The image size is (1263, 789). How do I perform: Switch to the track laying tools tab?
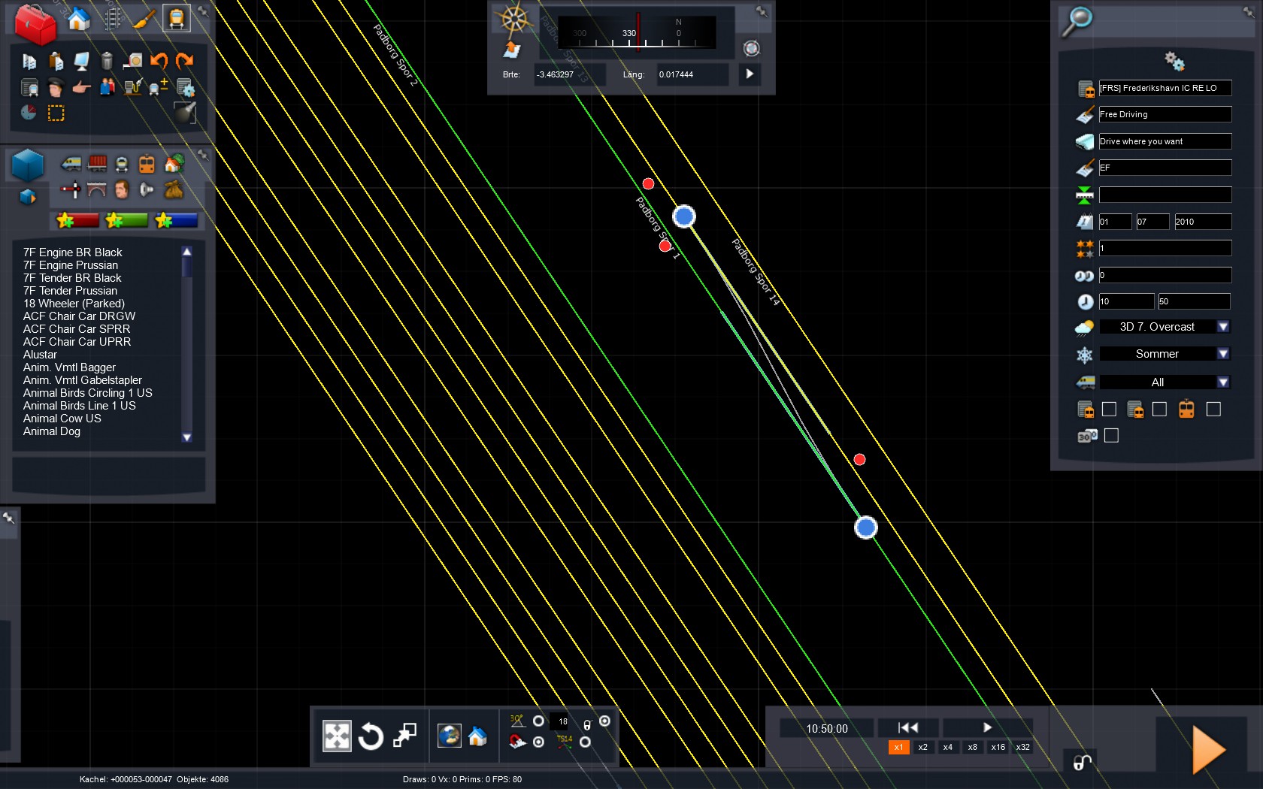click(112, 19)
